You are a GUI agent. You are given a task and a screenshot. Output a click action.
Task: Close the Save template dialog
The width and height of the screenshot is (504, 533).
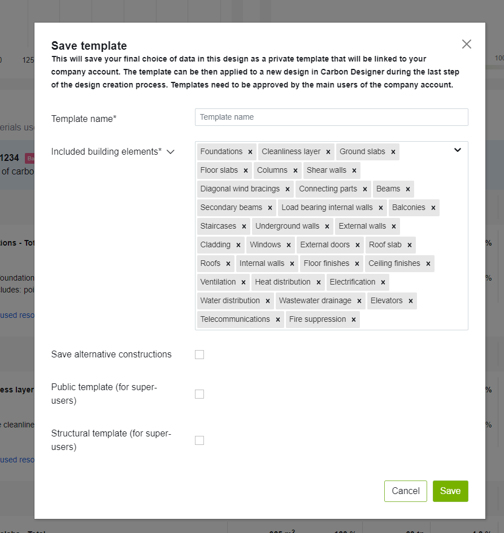[x=466, y=44]
